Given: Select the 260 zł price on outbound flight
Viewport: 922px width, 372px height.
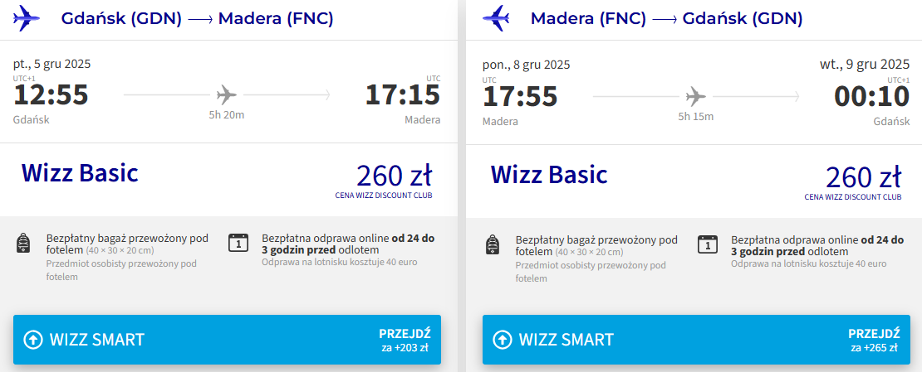Looking at the screenshot, I should 393,176.
